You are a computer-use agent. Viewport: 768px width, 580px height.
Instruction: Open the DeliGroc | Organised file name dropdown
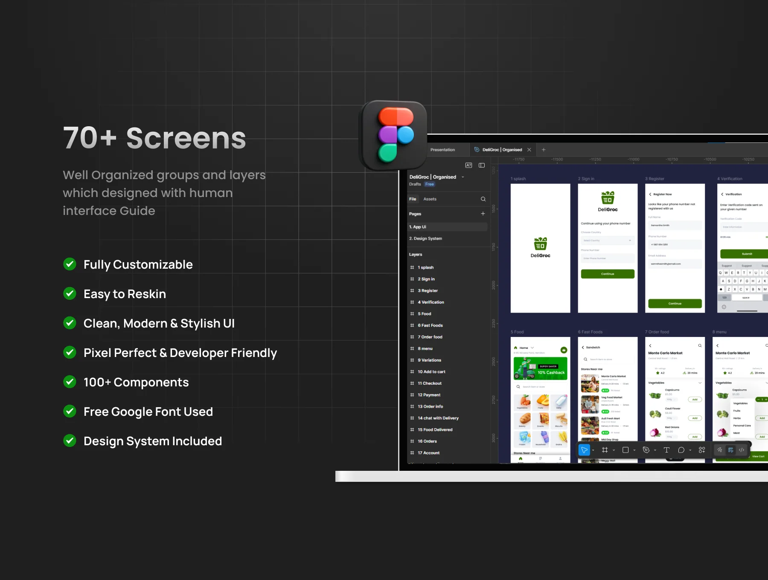[463, 177]
